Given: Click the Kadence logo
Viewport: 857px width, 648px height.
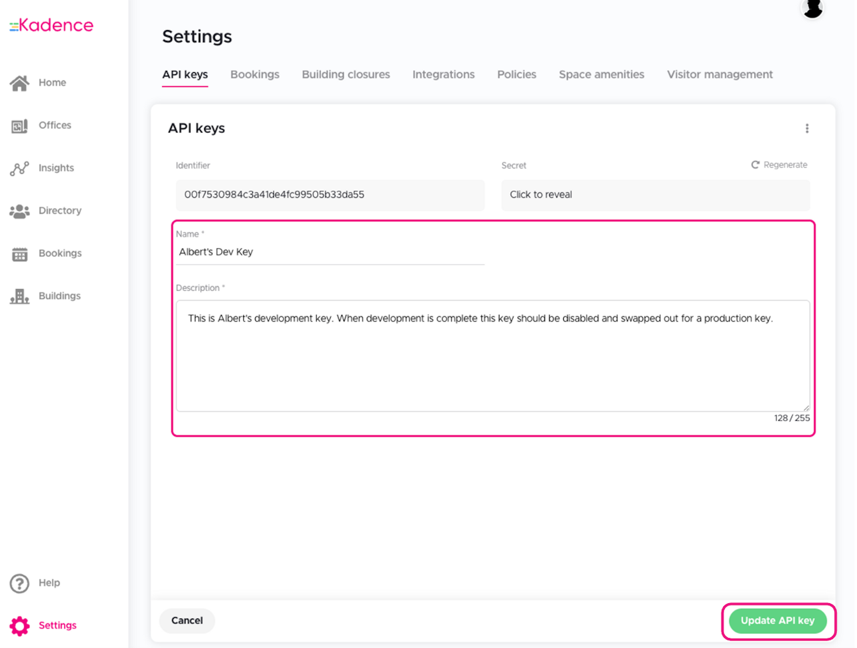Looking at the screenshot, I should [x=52, y=25].
